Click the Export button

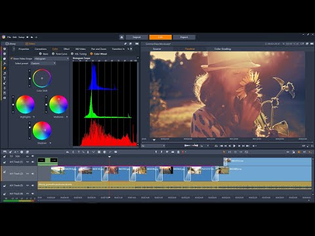coord(184,37)
